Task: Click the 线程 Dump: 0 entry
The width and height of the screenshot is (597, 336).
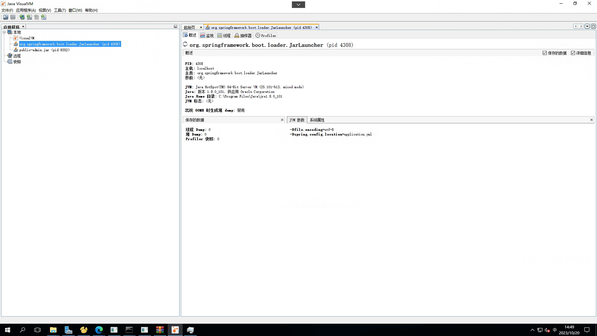Action: (198, 130)
